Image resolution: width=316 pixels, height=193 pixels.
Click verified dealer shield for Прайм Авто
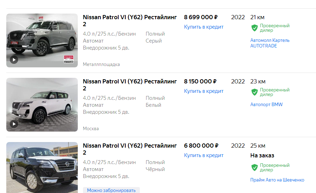[x=255, y=168]
